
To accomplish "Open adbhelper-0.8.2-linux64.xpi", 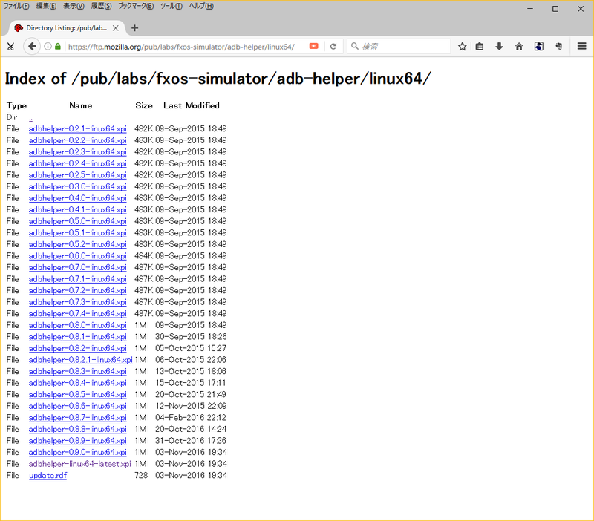I will point(78,348).
